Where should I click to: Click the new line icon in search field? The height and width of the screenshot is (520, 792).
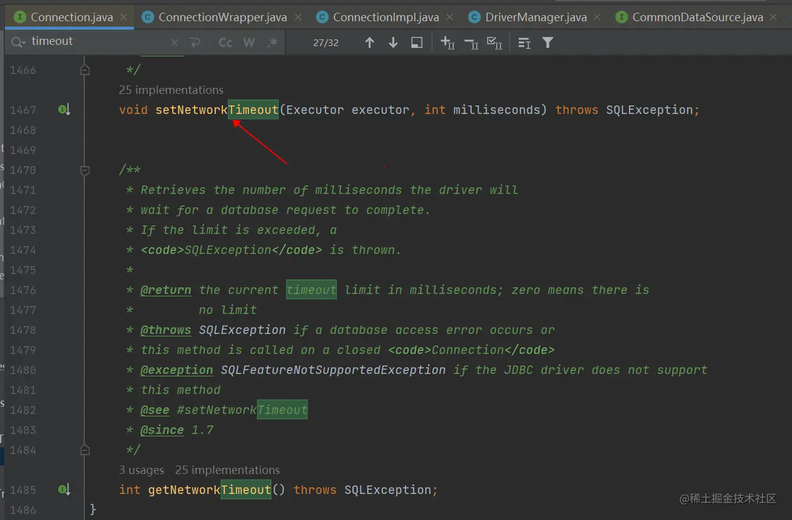(195, 42)
